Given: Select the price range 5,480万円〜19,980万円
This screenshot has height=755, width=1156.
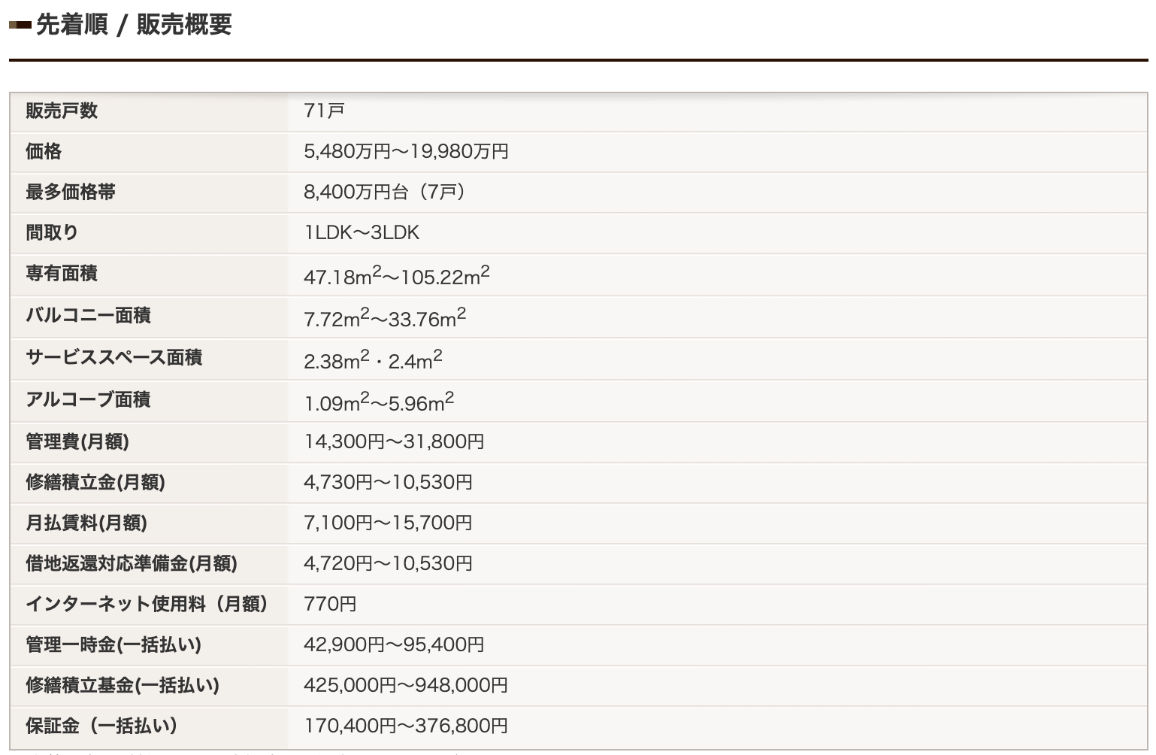Looking at the screenshot, I should 406,151.
